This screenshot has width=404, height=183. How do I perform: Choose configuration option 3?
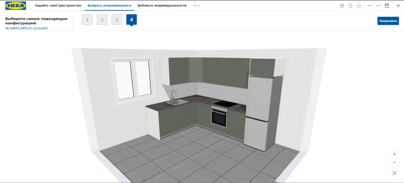pyautogui.click(x=117, y=20)
